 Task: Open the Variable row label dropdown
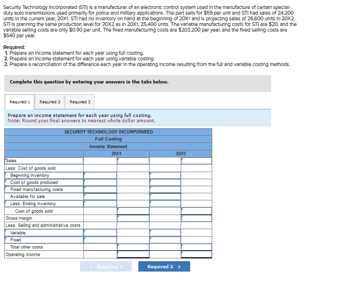[44, 232]
